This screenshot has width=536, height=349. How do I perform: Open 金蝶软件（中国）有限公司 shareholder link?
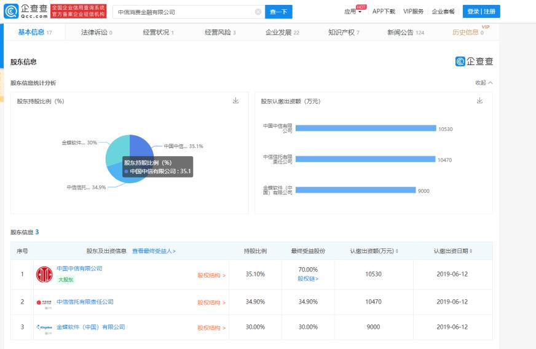point(90,327)
